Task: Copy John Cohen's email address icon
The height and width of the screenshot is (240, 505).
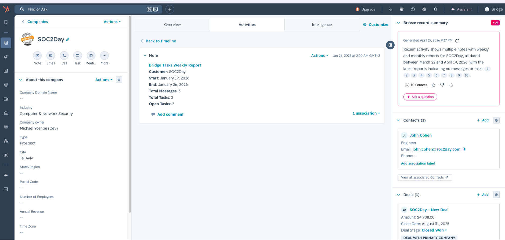Action: pos(464,149)
